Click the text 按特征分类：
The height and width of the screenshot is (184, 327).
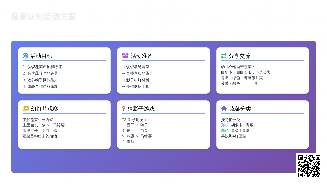(232, 120)
